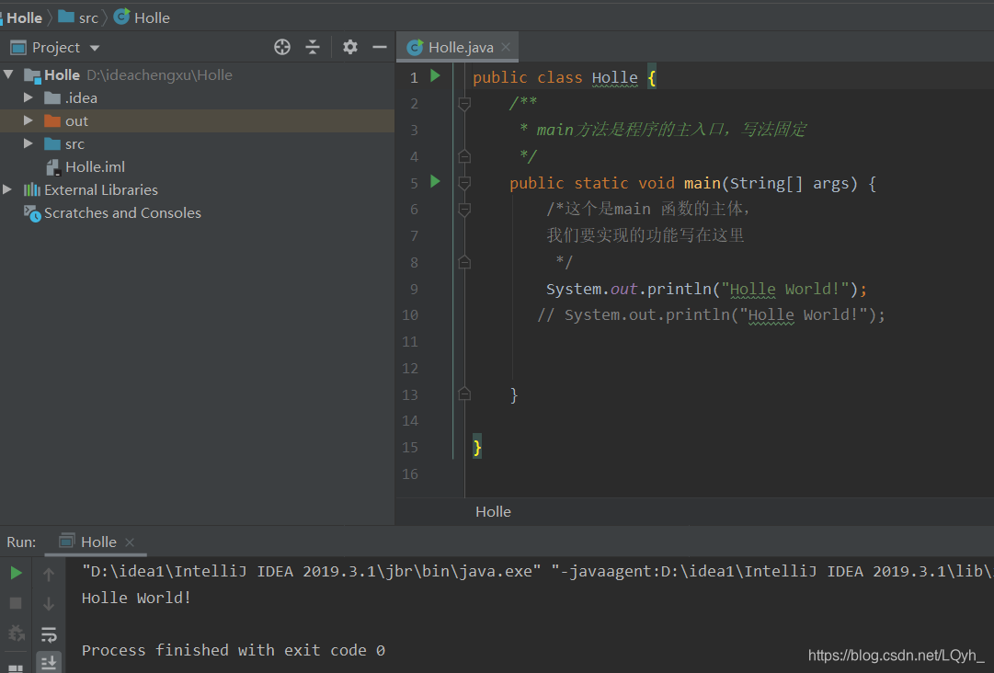The width and height of the screenshot is (994, 673).
Task: Fold the Javadoc comment at line 2
Action: coord(464,103)
